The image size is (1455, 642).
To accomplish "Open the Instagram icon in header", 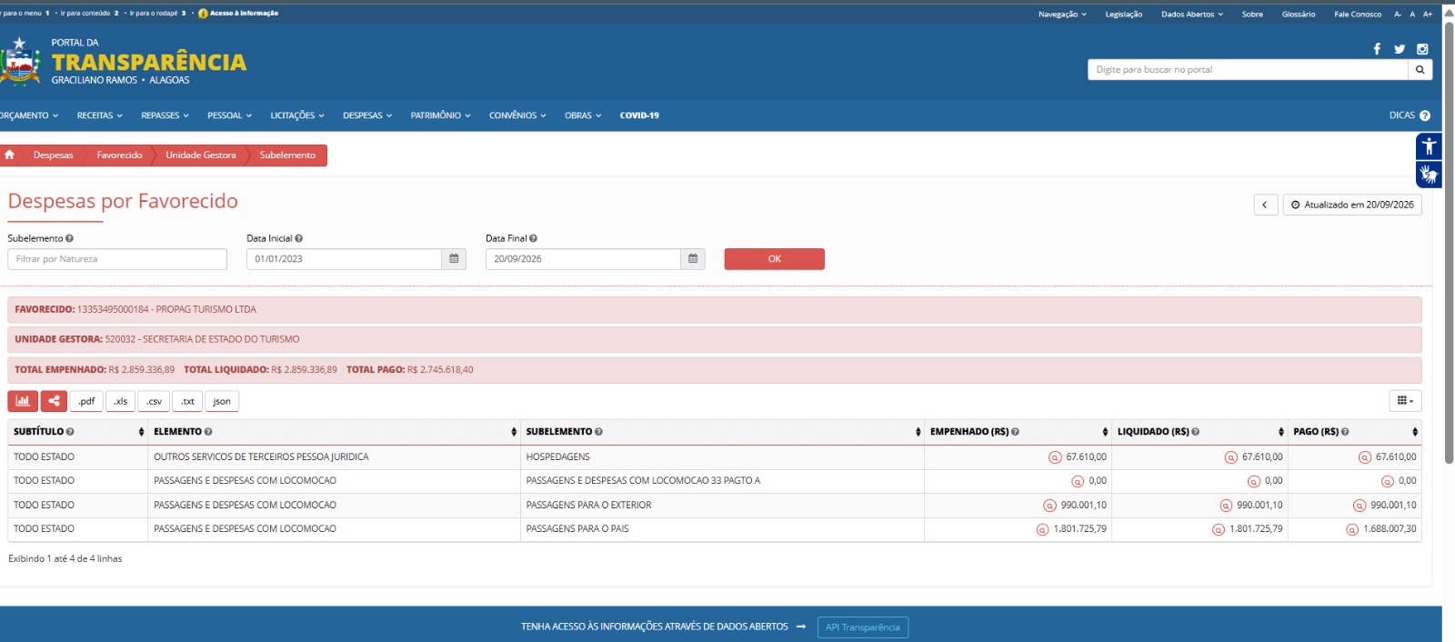I will click(1422, 49).
